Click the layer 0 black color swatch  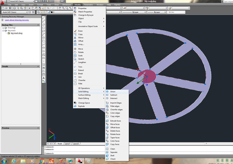tap(52, 12)
